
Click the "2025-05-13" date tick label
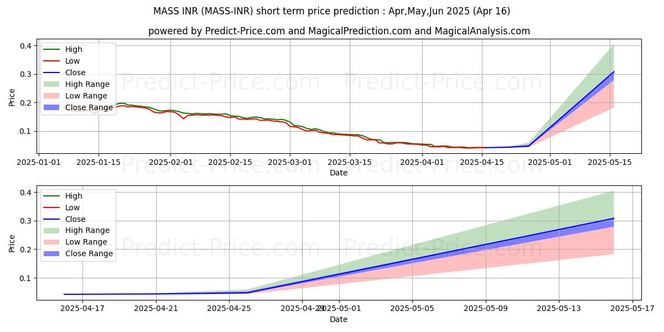559,309
